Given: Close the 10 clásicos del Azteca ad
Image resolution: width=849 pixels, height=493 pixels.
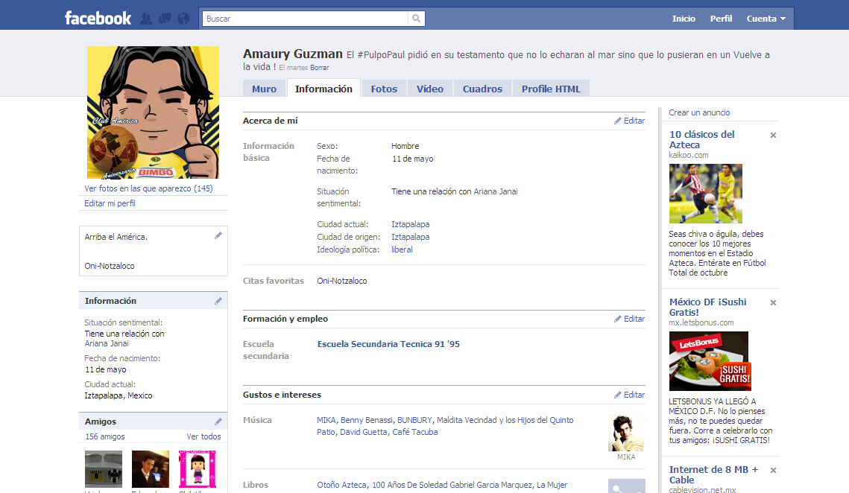Looking at the screenshot, I should click(x=773, y=136).
